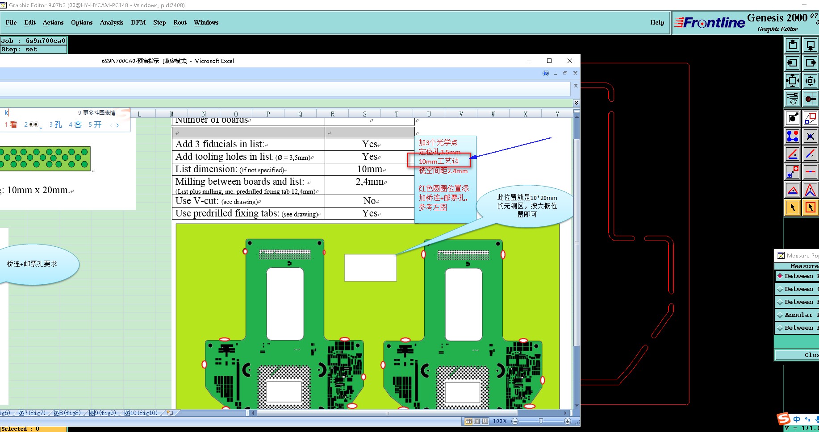
Task: Click the Excel vertical scrollbar thumb
Action: click(577, 243)
